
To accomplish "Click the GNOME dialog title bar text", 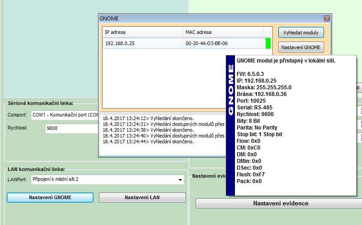I will pos(109,19).
